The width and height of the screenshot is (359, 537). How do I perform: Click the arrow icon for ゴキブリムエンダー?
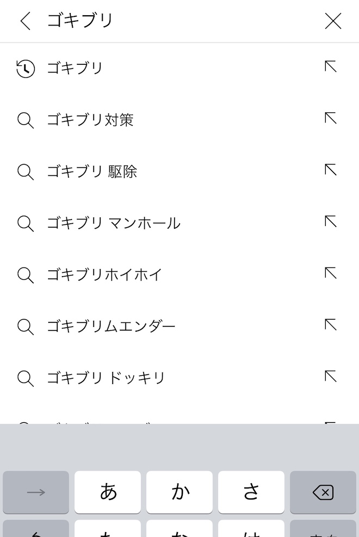tap(331, 325)
